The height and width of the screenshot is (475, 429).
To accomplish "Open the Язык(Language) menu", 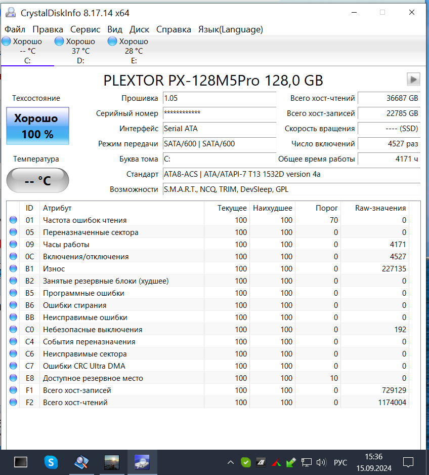I will pos(231,29).
